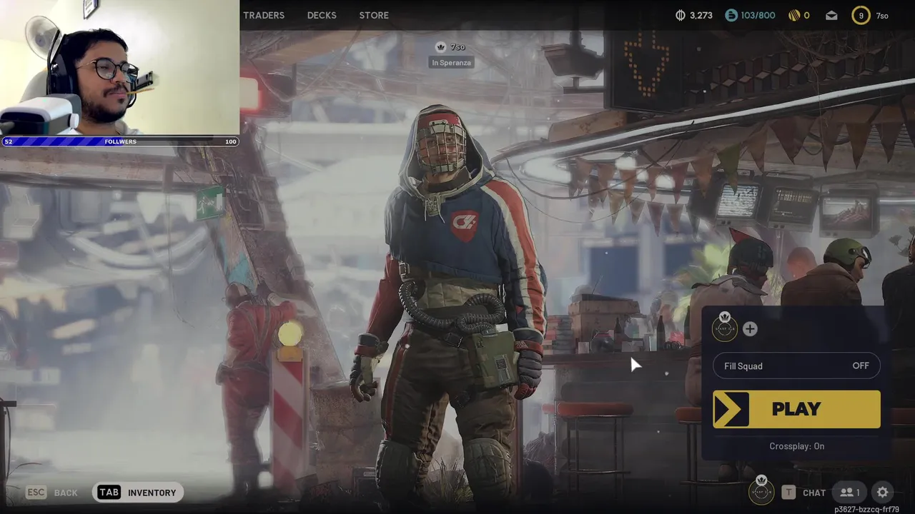
Task: Click the blue 103/800 currency icon
Action: 731,15
